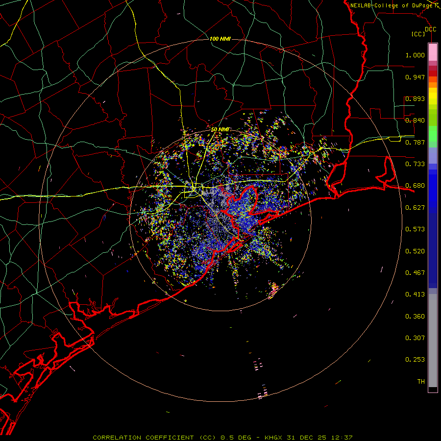Select the 1.000 color scale label
The height and width of the screenshot is (441, 441).
point(415,55)
